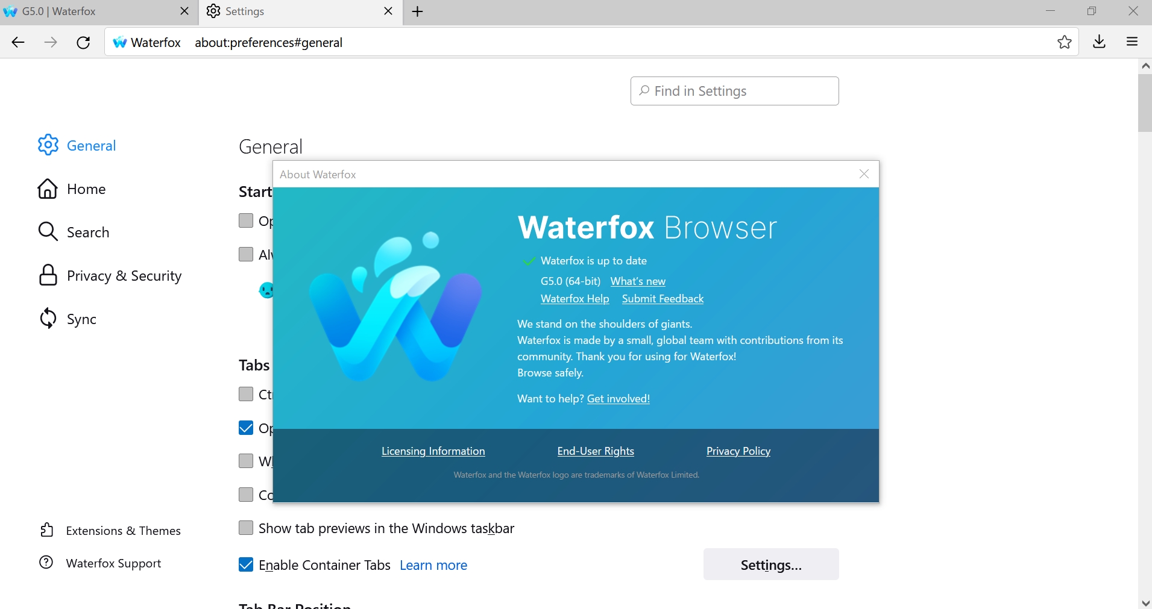The image size is (1152, 609).
Task: Open the What's new link
Action: [637, 281]
